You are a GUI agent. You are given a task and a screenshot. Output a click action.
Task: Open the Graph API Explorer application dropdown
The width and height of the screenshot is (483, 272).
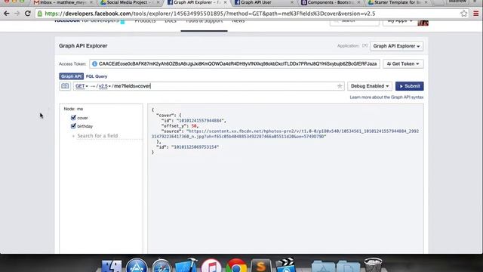pyautogui.click(x=396, y=46)
